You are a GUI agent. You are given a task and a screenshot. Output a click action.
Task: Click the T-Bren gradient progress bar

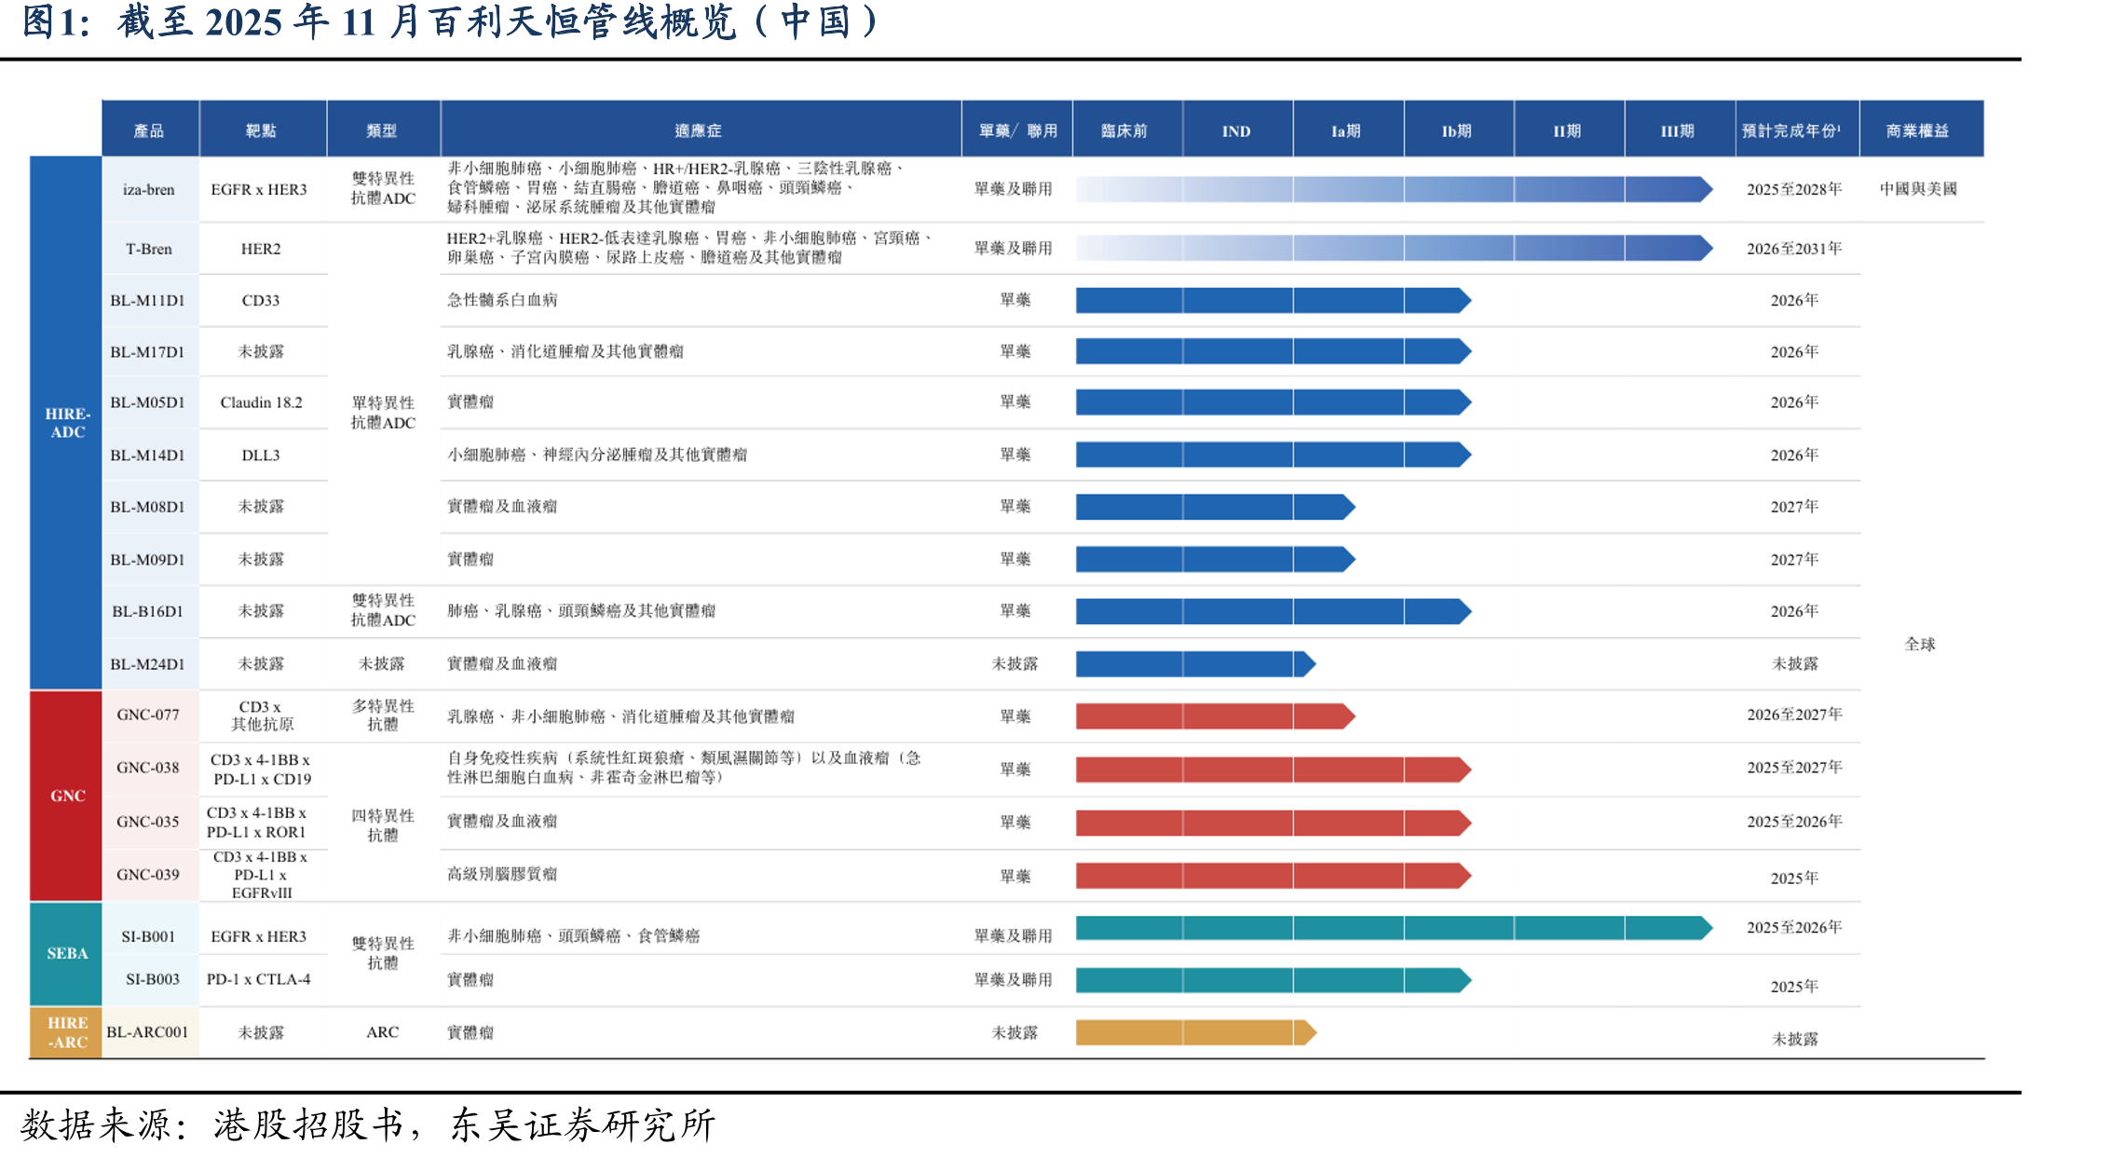1394,248
